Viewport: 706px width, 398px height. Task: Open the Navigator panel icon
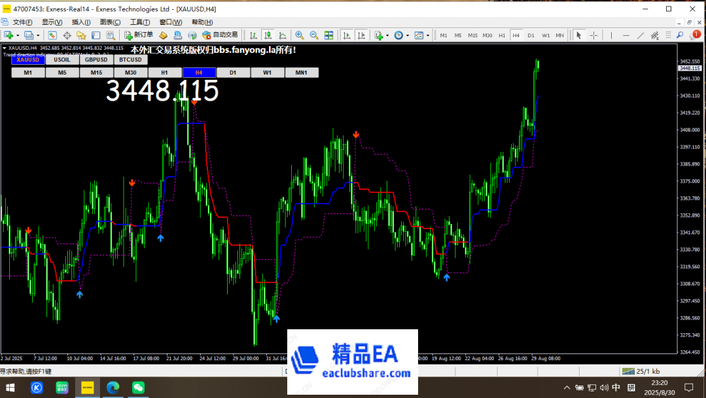(82, 35)
